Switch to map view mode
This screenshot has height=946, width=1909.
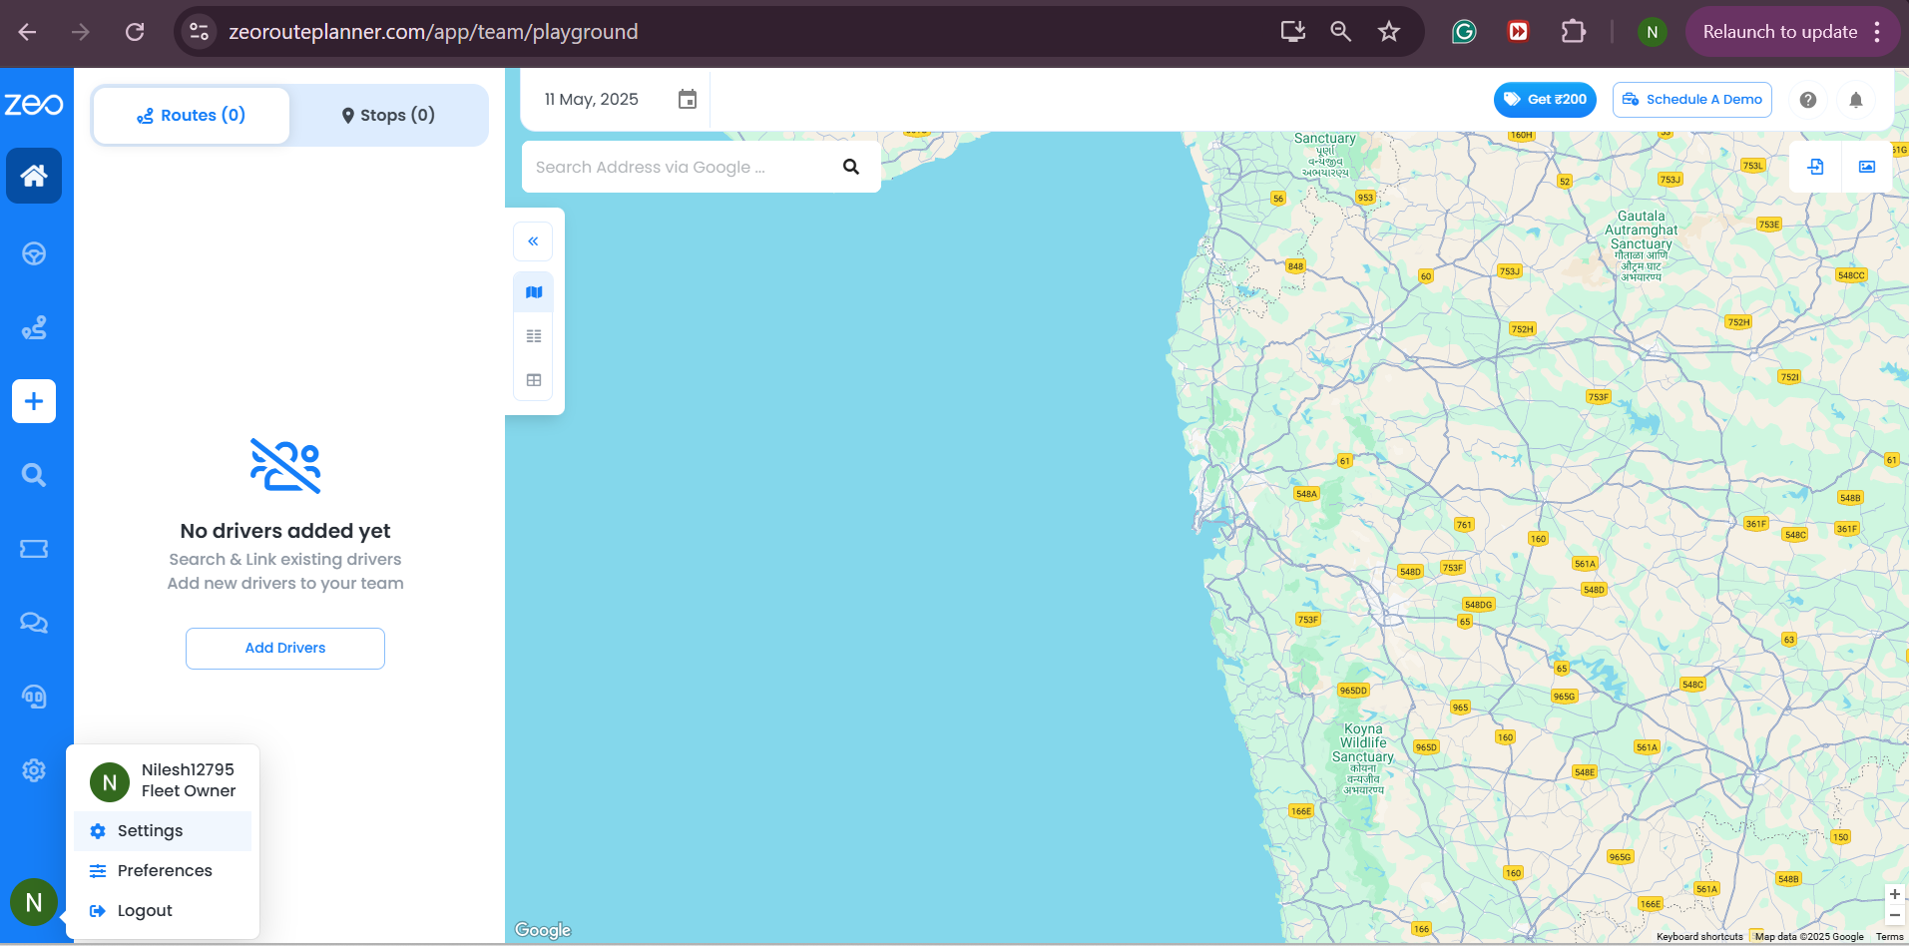(x=534, y=292)
